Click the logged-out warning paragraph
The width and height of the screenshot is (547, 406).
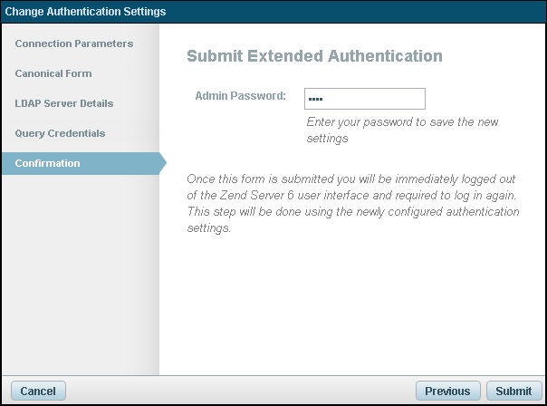click(x=353, y=203)
